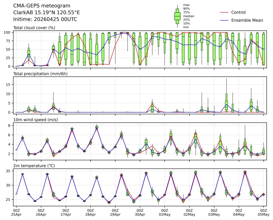This screenshot has height=220, width=273.
Task: Click the 35 tick on temperature axis
Action: tap(9, 171)
